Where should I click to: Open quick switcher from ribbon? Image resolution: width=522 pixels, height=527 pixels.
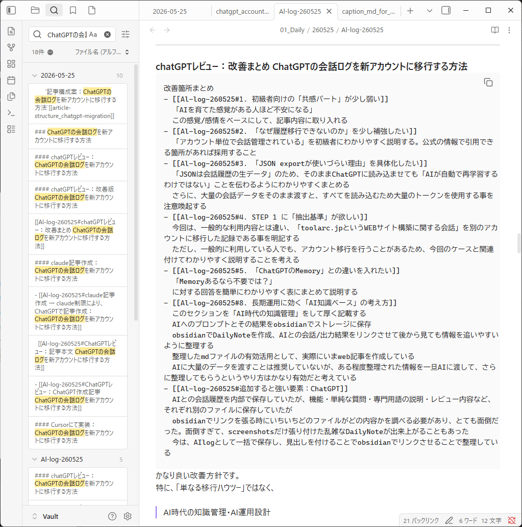pos(11,31)
